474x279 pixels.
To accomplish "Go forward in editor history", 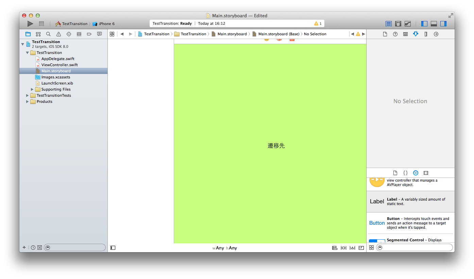I will pyautogui.click(x=131, y=34).
